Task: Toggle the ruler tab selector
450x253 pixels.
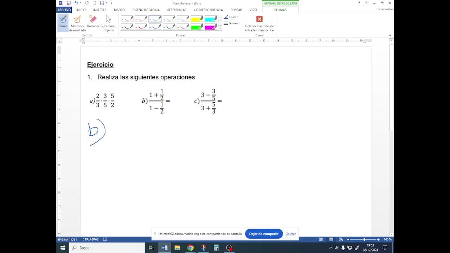Action: 59,41
